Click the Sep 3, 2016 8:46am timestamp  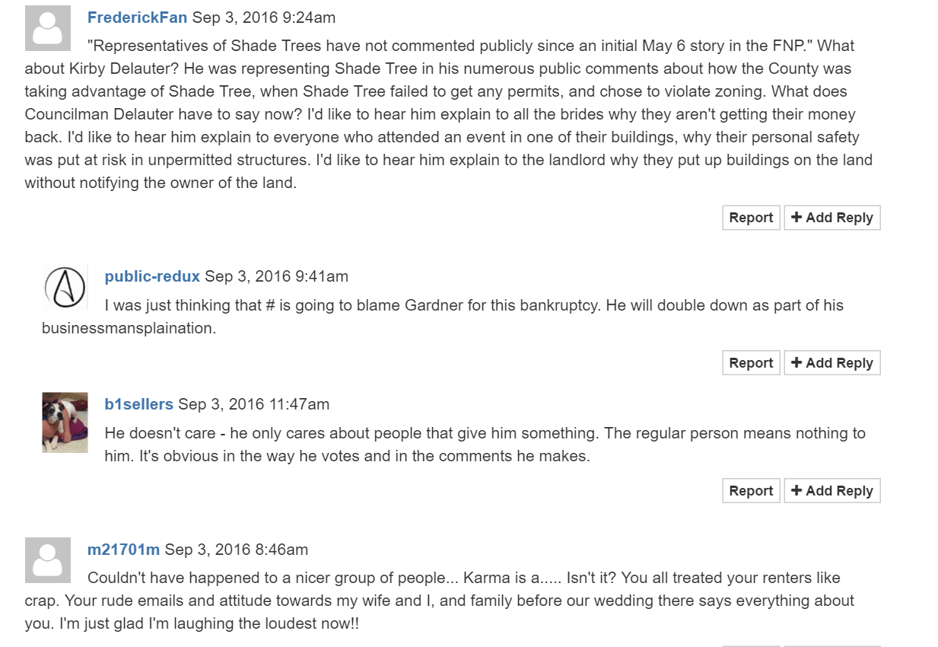[x=236, y=550]
